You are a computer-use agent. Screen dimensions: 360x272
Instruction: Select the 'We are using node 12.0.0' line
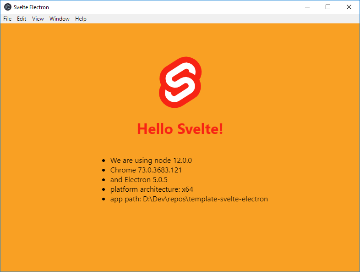[151, 160]
